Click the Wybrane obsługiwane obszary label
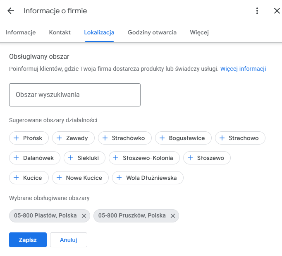 pos(49,198)
